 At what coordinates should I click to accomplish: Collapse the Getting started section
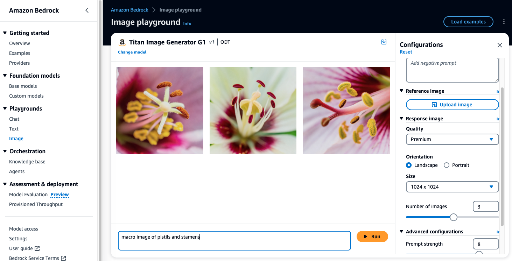pos(5,33)
